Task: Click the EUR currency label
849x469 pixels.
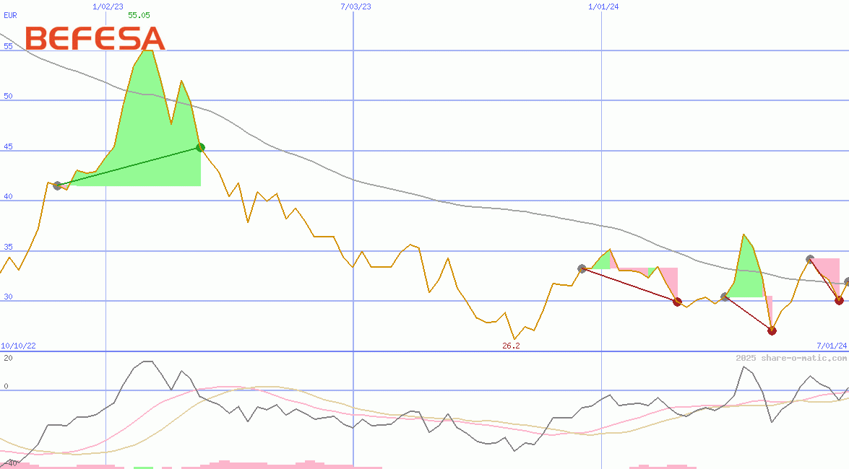Action: (x=10, y=15)
